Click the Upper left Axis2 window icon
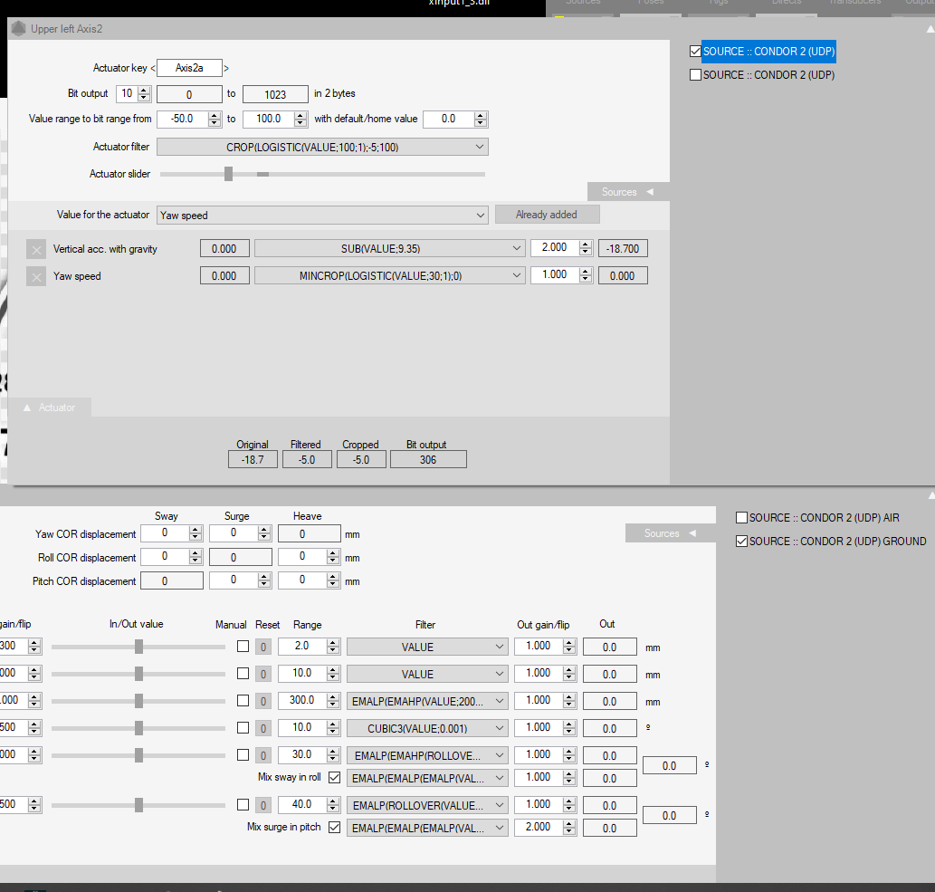Screen dimensions: 935x892 click(18, 29)
